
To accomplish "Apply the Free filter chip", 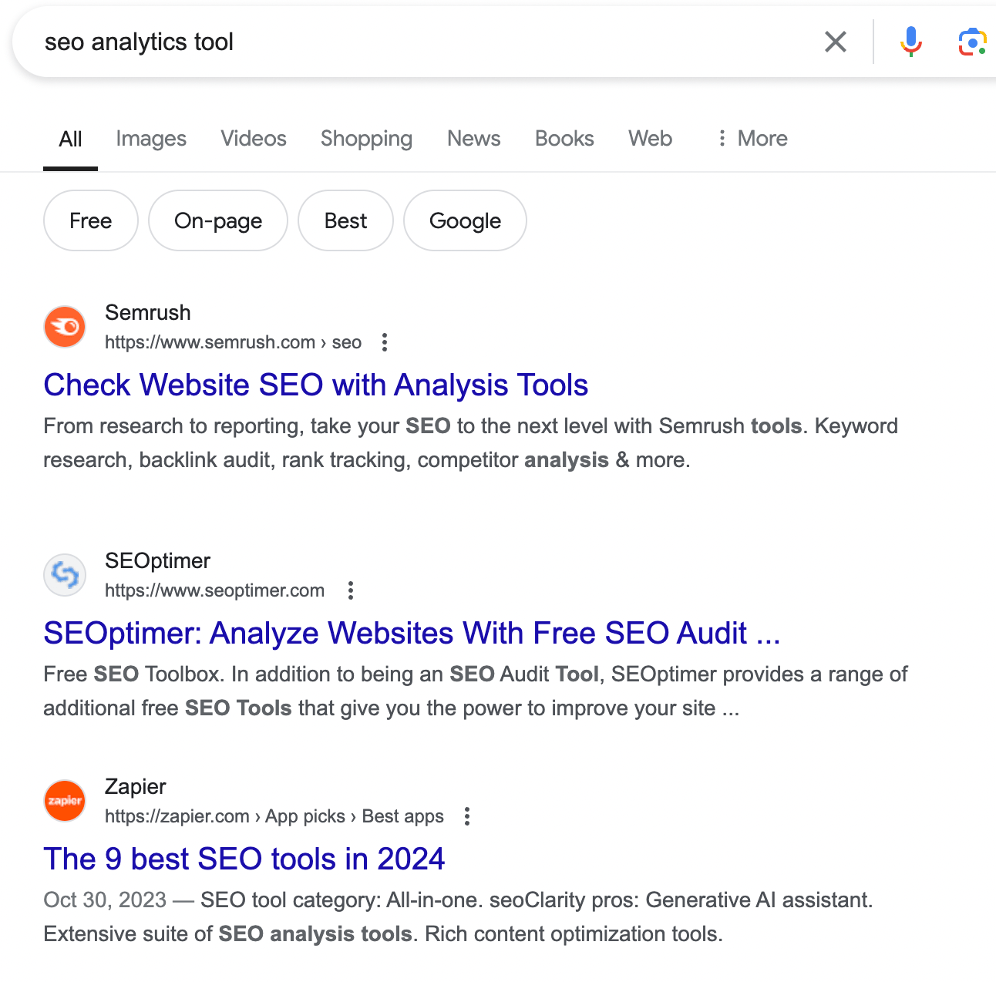I will 91,220.
